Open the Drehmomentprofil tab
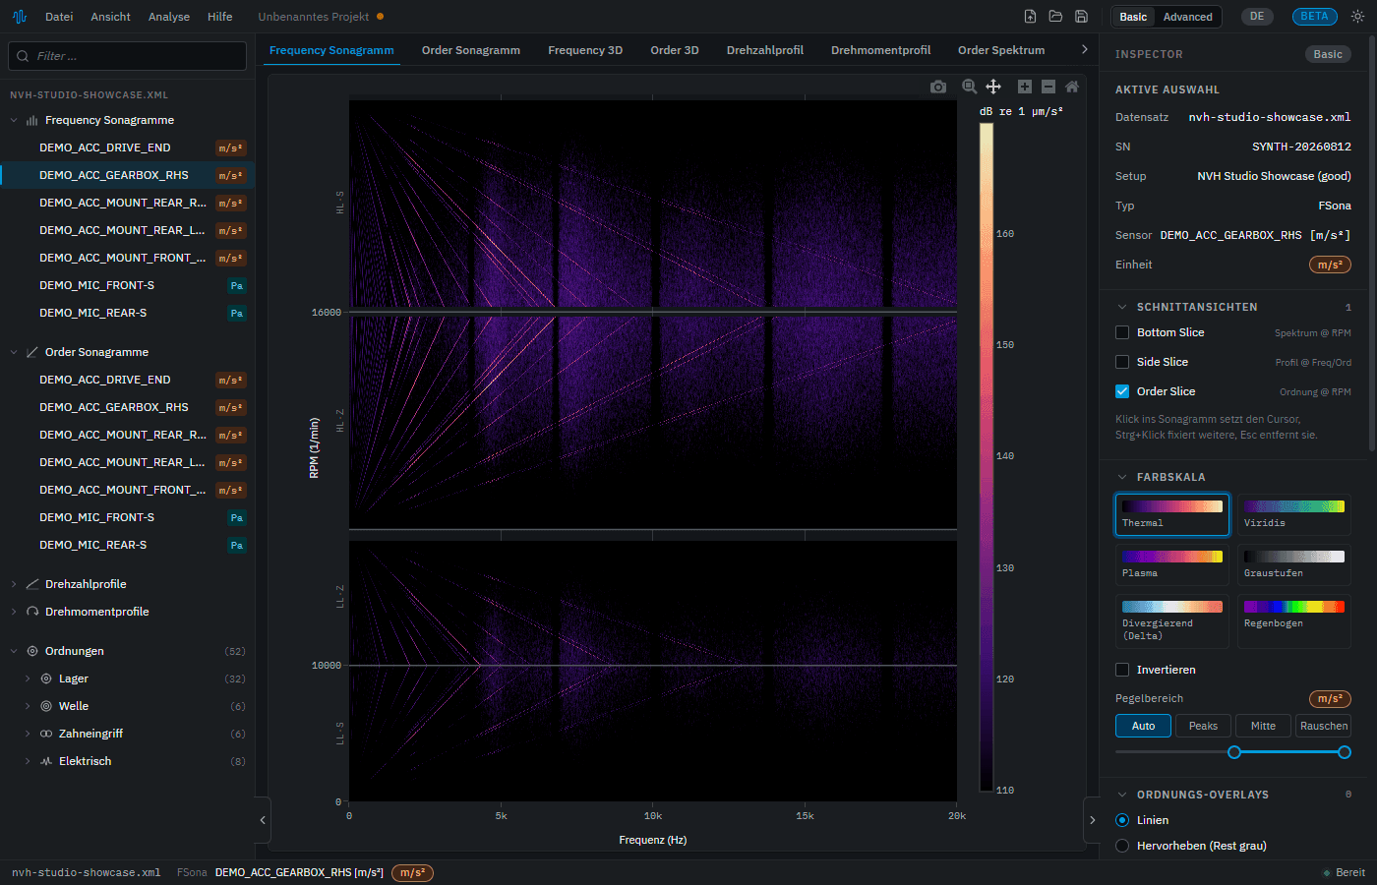The width and height of the screenshot is (1377, 885). [880, 50]
